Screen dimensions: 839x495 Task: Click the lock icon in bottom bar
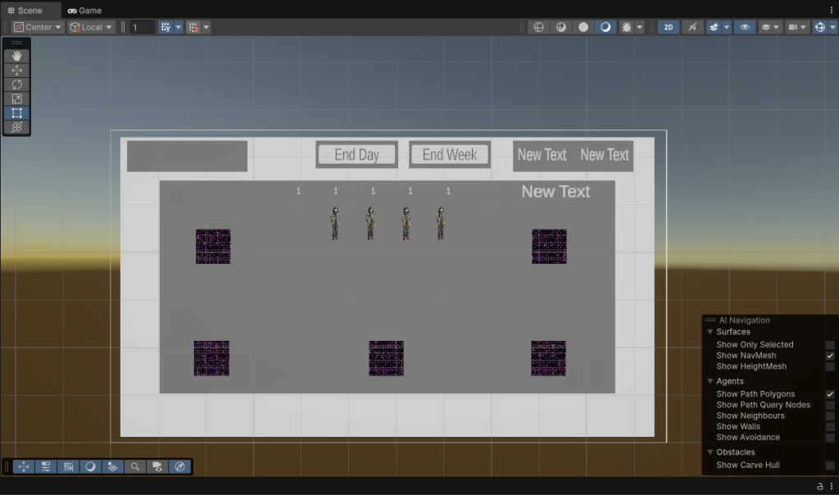(819, 486)
